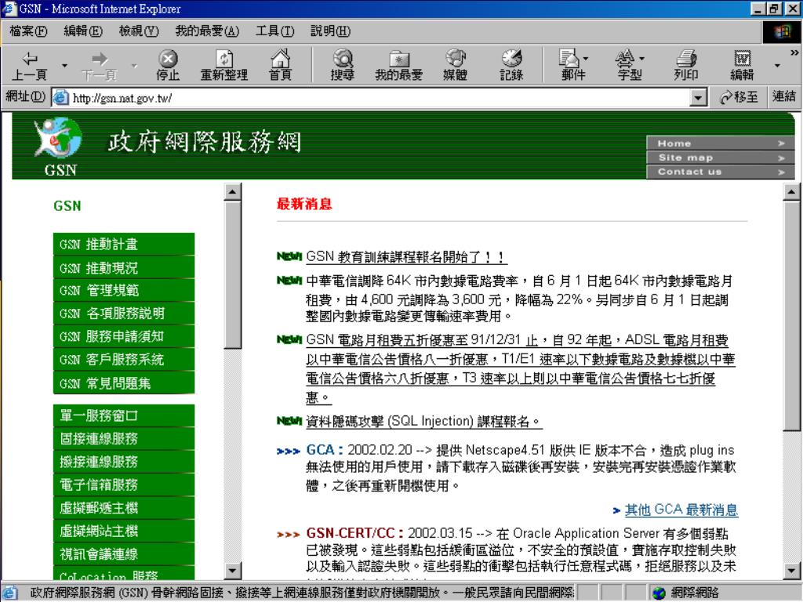Click the 網際網路 zone globe in status bar
This screenshot has width=803, height=602.
[x=659, y=593]
